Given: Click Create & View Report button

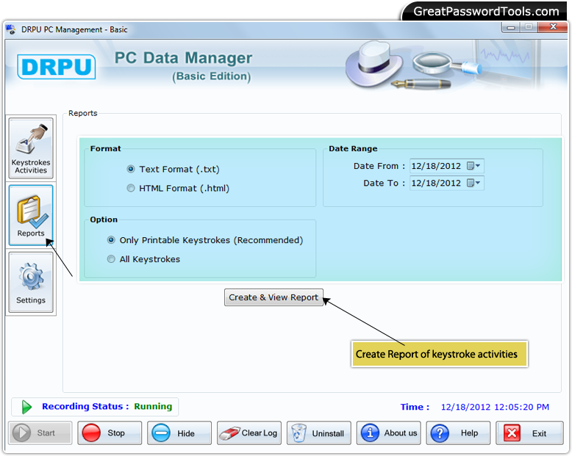Looking at the screenshot, I should (274, 297).
